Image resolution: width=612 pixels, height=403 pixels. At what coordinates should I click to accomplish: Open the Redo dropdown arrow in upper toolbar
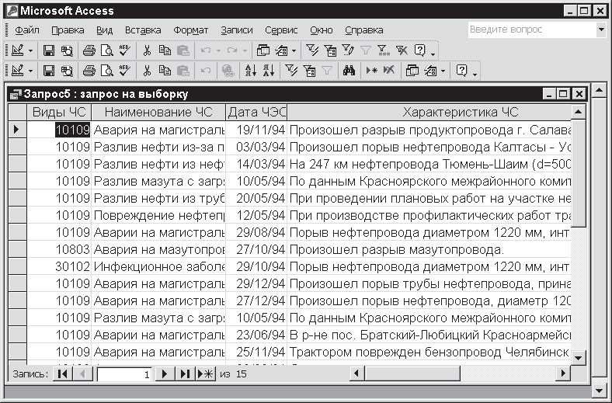point(245,50)
